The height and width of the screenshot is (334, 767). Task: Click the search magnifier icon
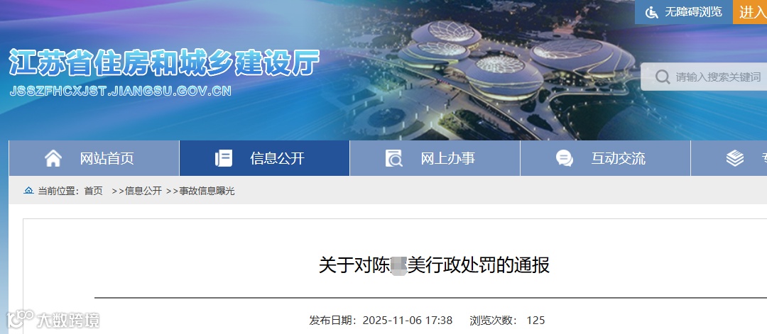pos(663,77)
